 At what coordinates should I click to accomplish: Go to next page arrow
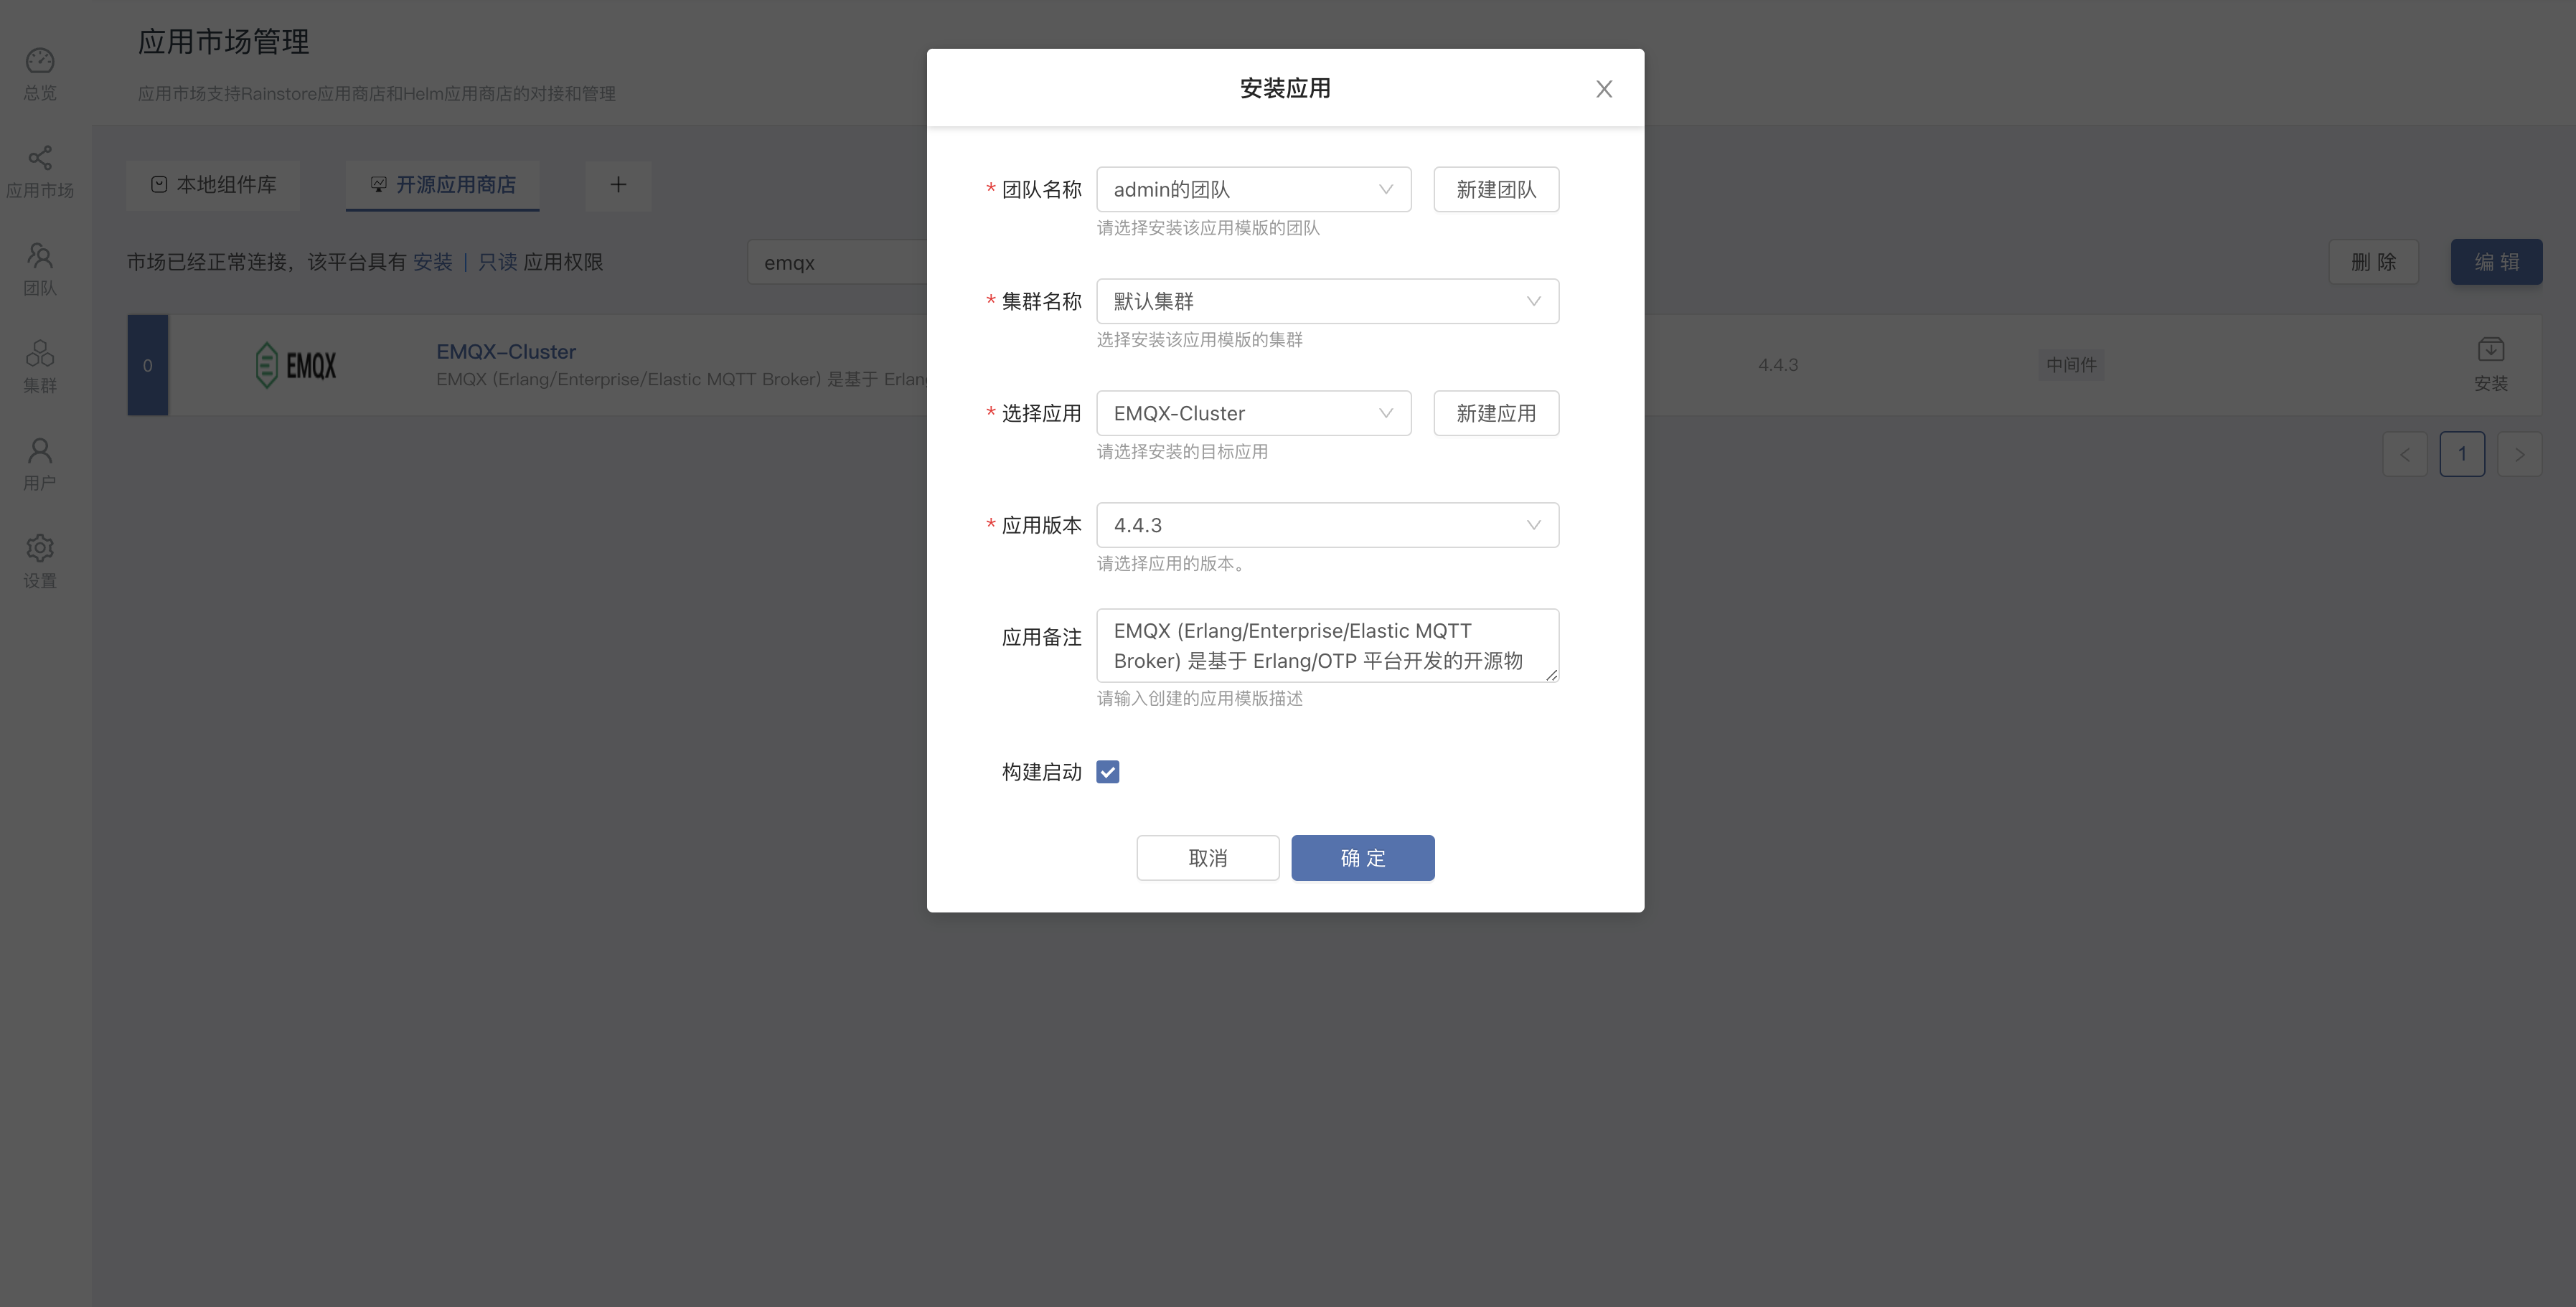pos(2520,454)
